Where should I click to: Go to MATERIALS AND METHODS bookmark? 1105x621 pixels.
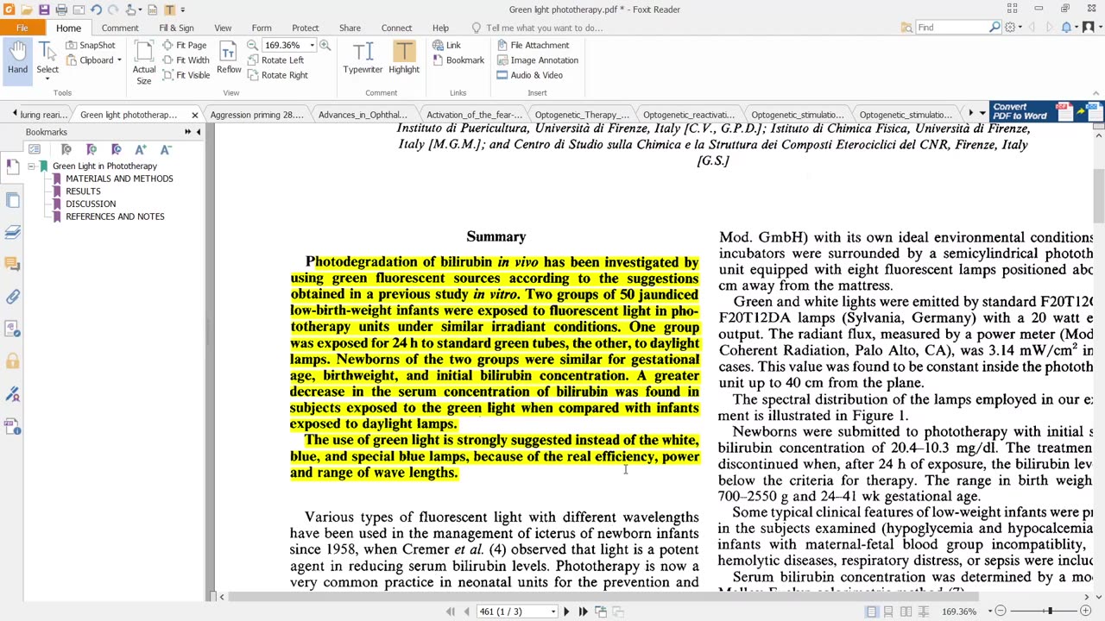coord(119,179)
